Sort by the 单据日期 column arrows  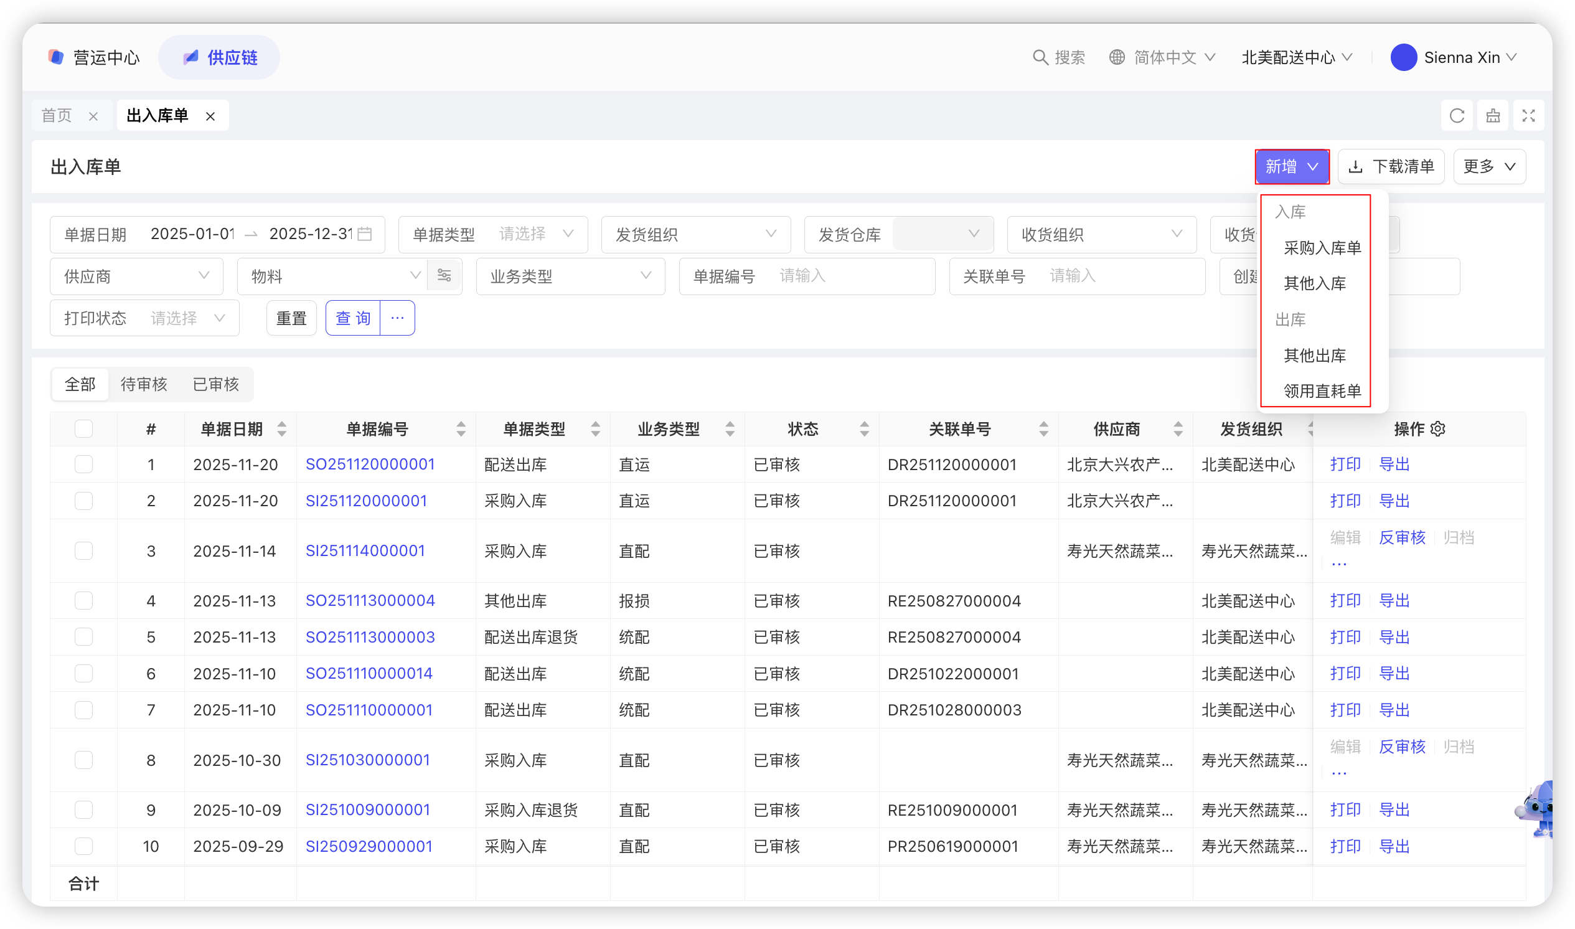pyautogui.click(x=281, y=429)
